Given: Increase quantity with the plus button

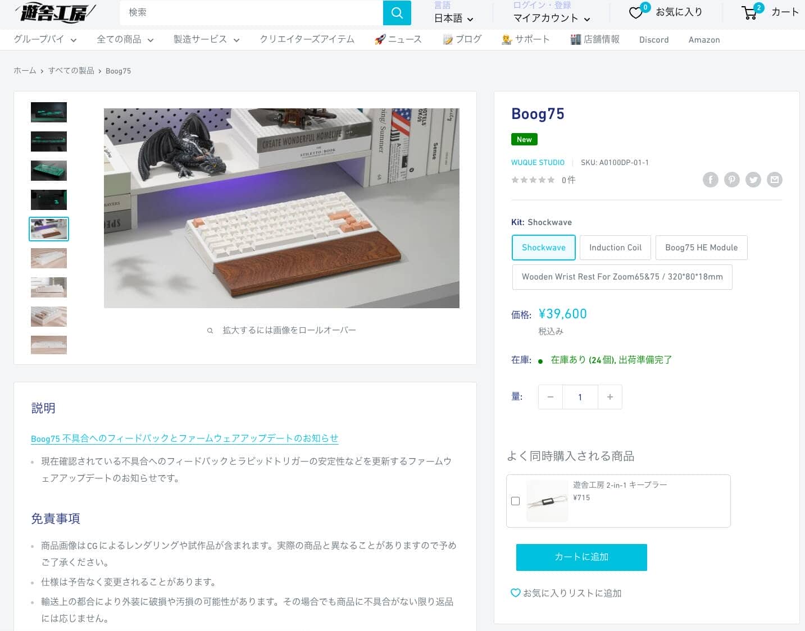Looking at the screenshot, I should coord(610,397).
